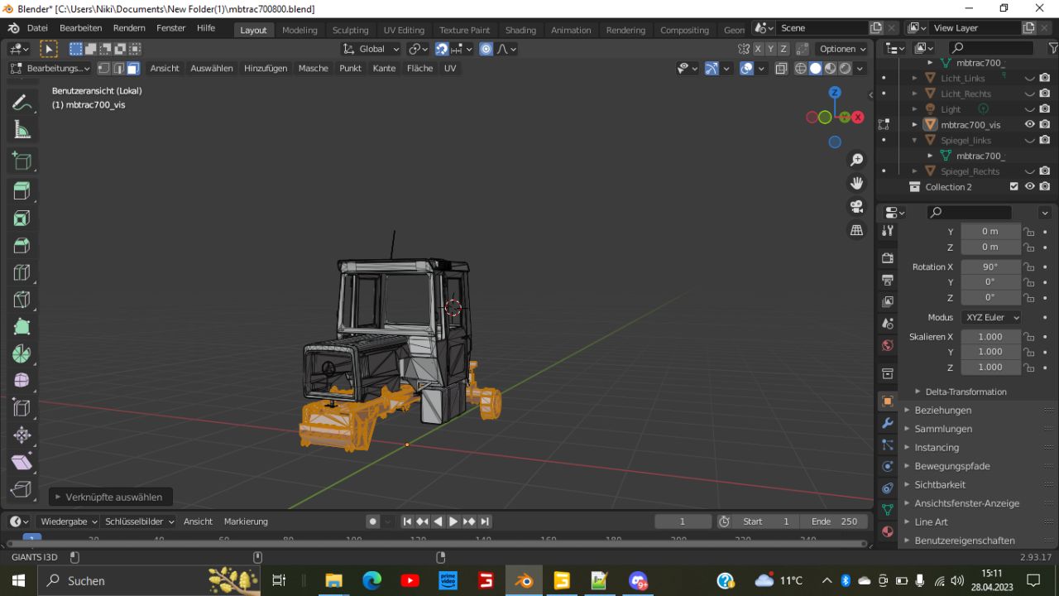Open the World properties tab icon
1059x596 pixels.
pos(888,345)
